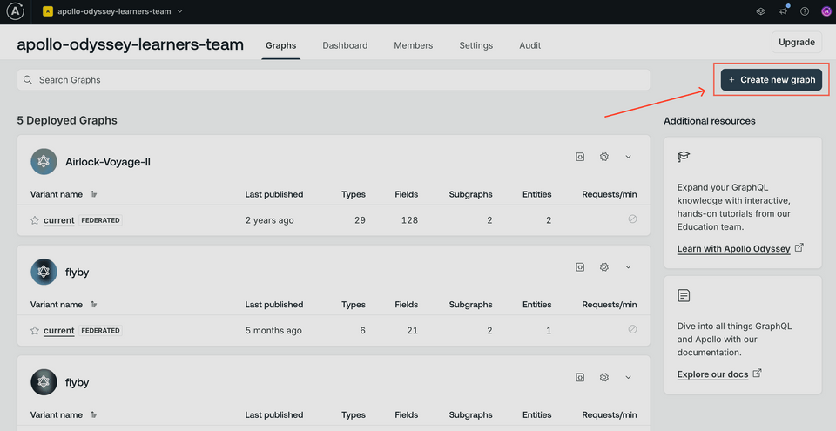Star the flyby current variant
Viewport: 836px width, 431px height.
click(35, 331)
